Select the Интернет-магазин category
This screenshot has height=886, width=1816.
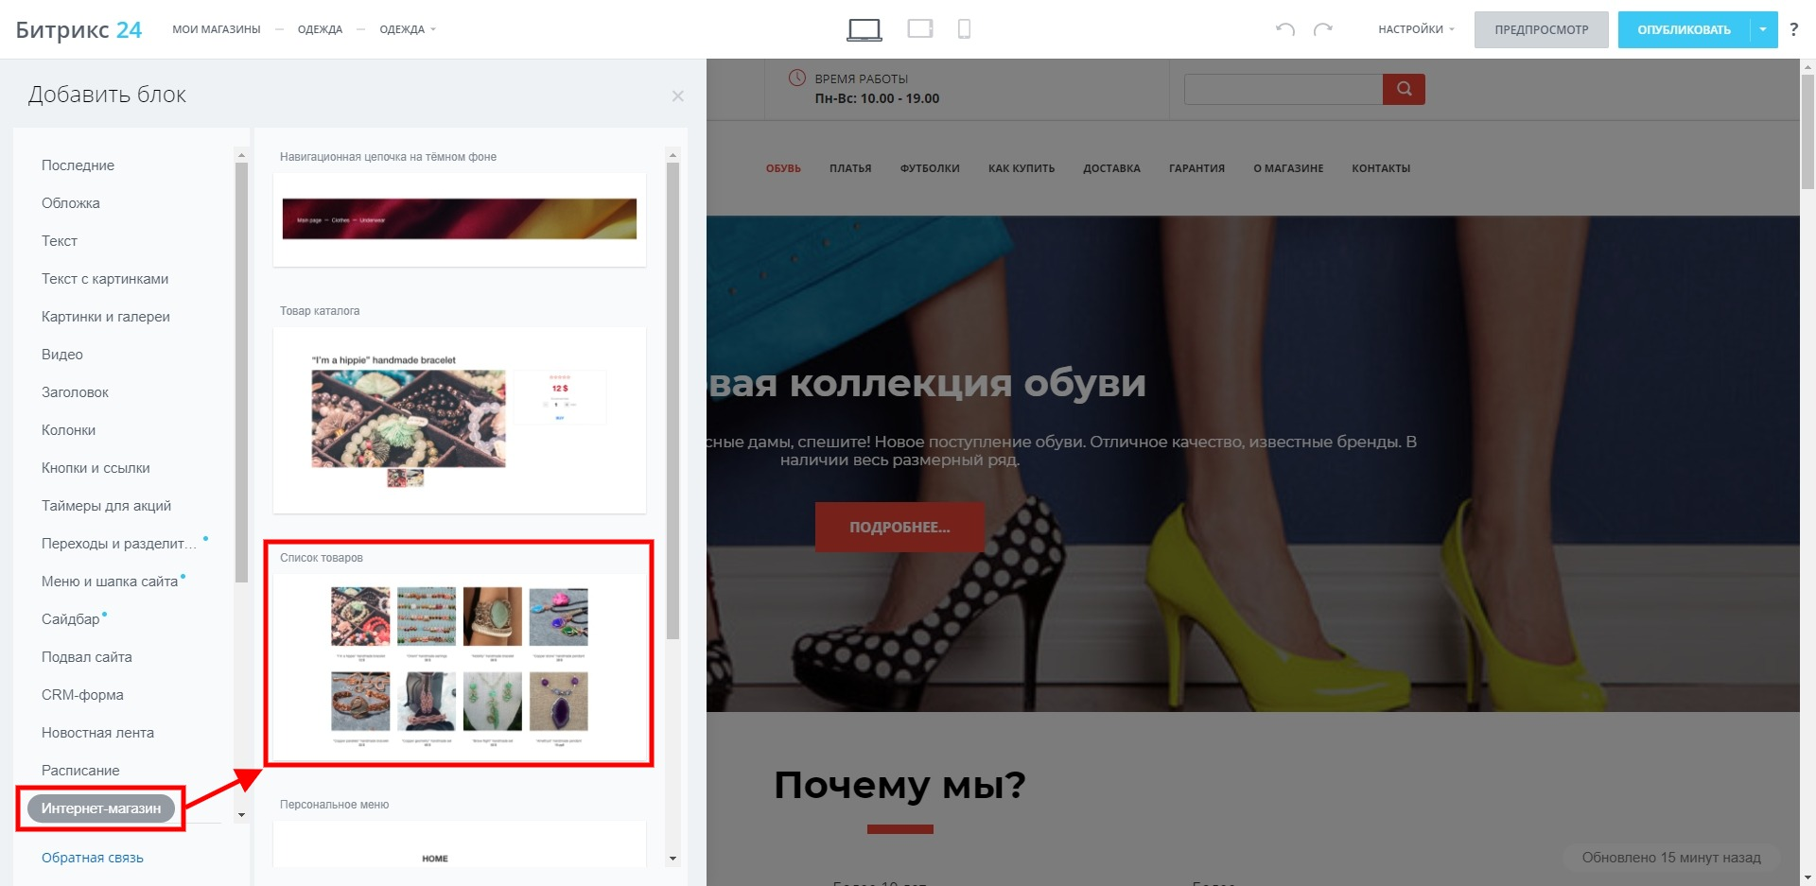pos(101,808)
